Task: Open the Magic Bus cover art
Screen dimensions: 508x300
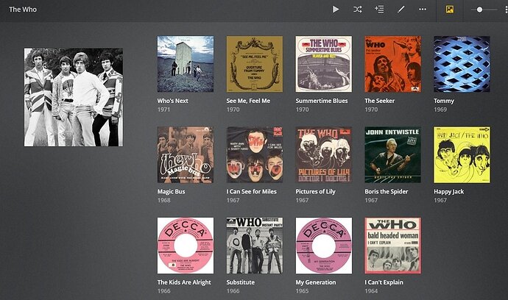Action: coord(186,154)
